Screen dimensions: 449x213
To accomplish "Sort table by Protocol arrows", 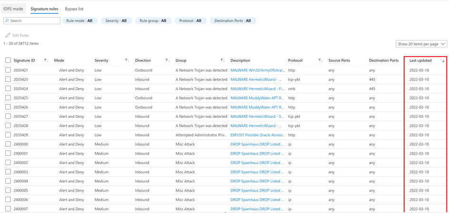I will coord(321,60).
